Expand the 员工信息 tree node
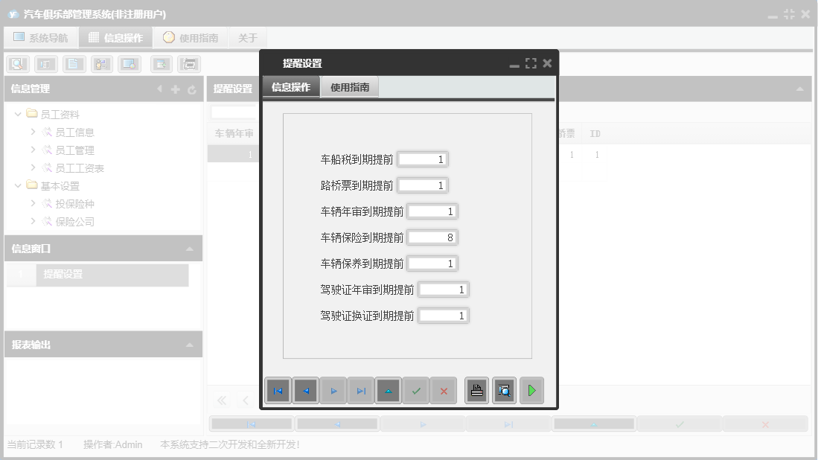Viewport: 818px width, 460px height. 33,132
